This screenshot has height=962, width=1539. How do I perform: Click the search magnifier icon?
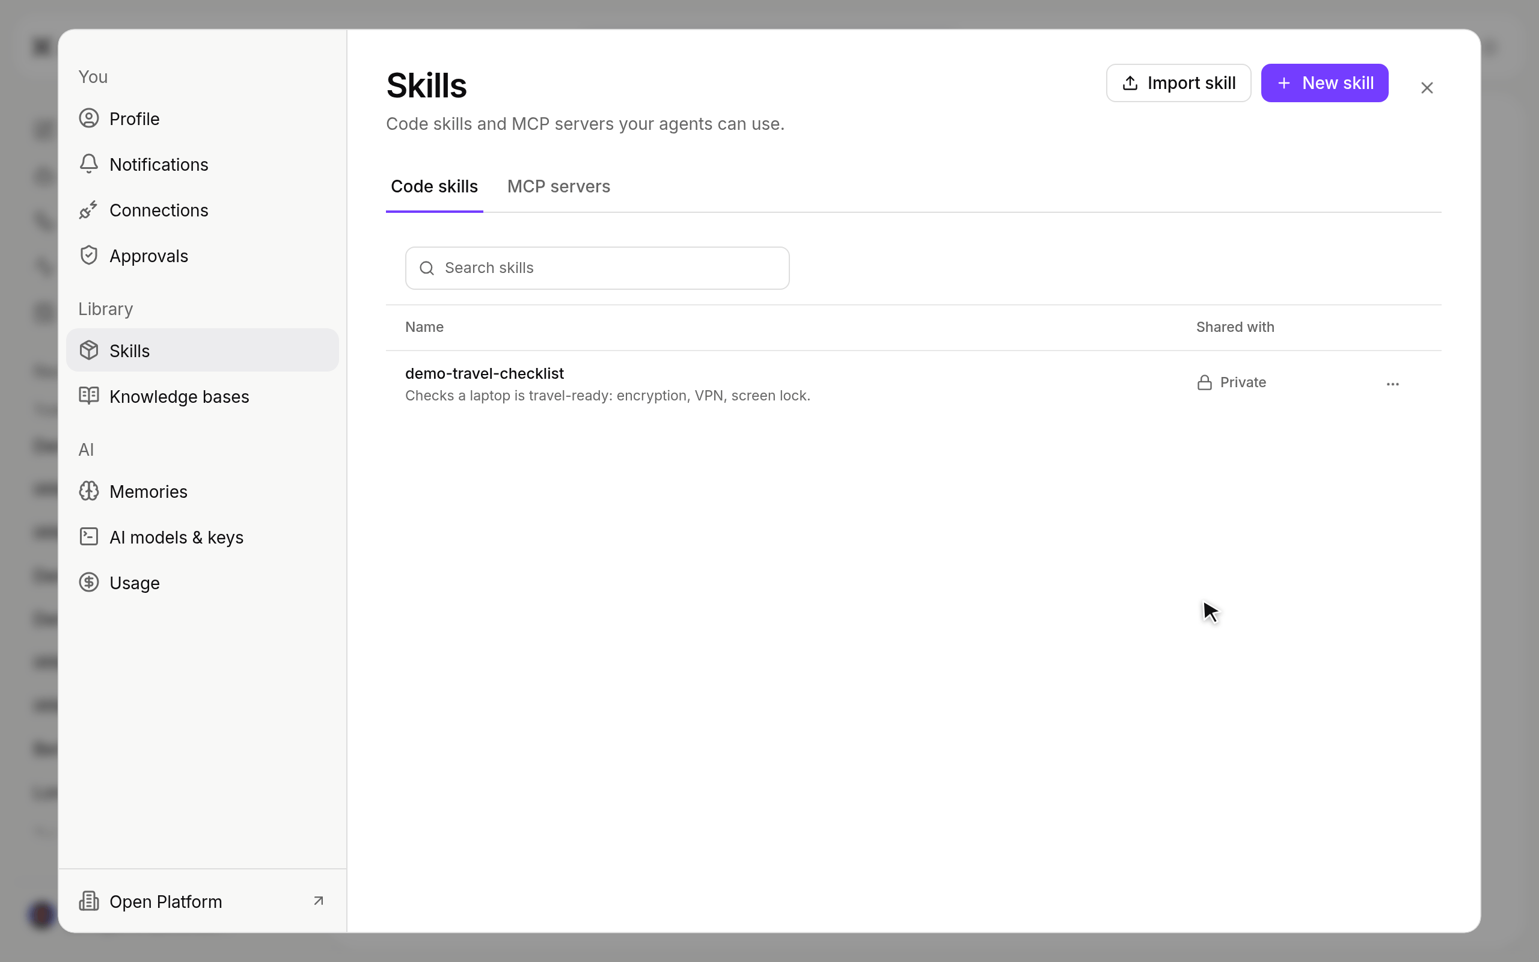pyautogui.click(x=427, y=268)
